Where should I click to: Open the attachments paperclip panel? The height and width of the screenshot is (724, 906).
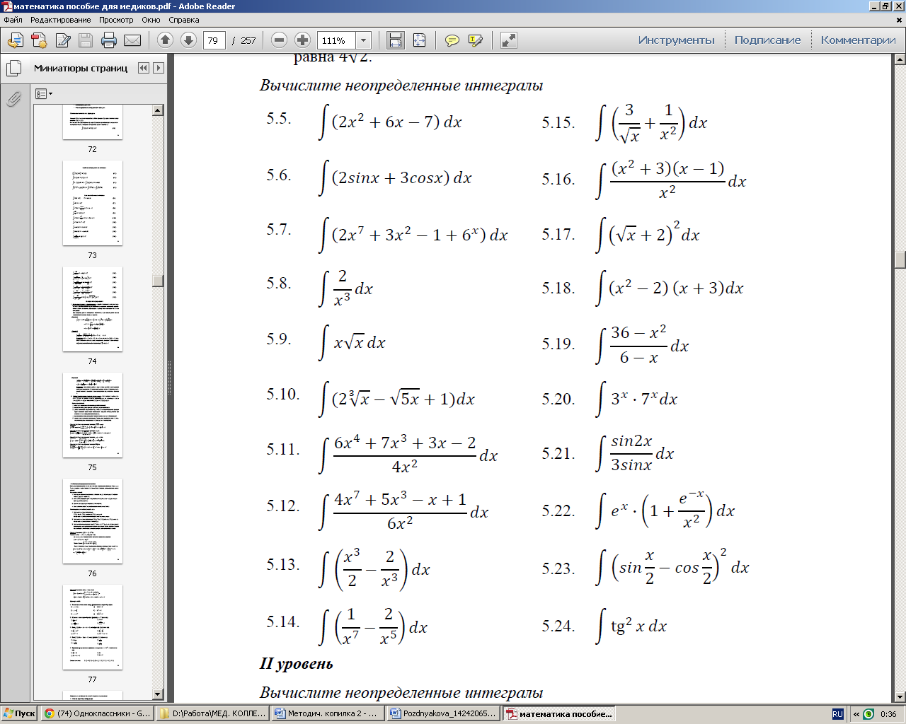pyautogui.click(x=13, y=99)
